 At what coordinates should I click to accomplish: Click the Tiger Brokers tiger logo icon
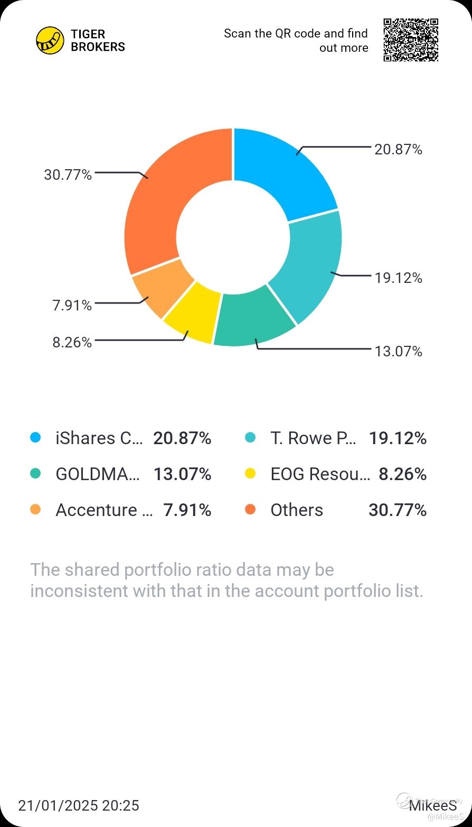coord(50,41)
